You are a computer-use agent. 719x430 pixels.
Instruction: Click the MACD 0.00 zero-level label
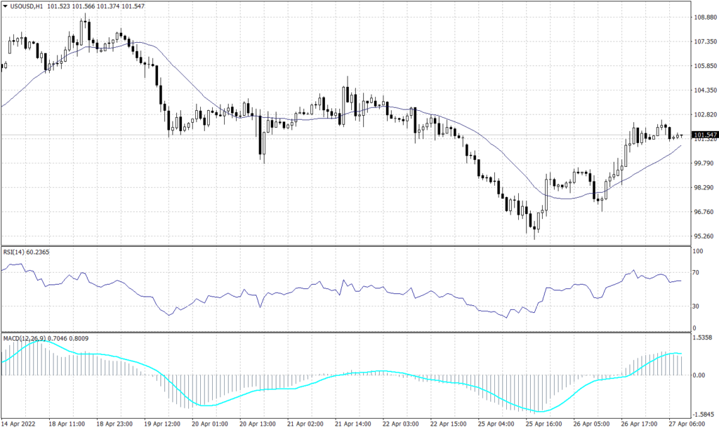699,375
